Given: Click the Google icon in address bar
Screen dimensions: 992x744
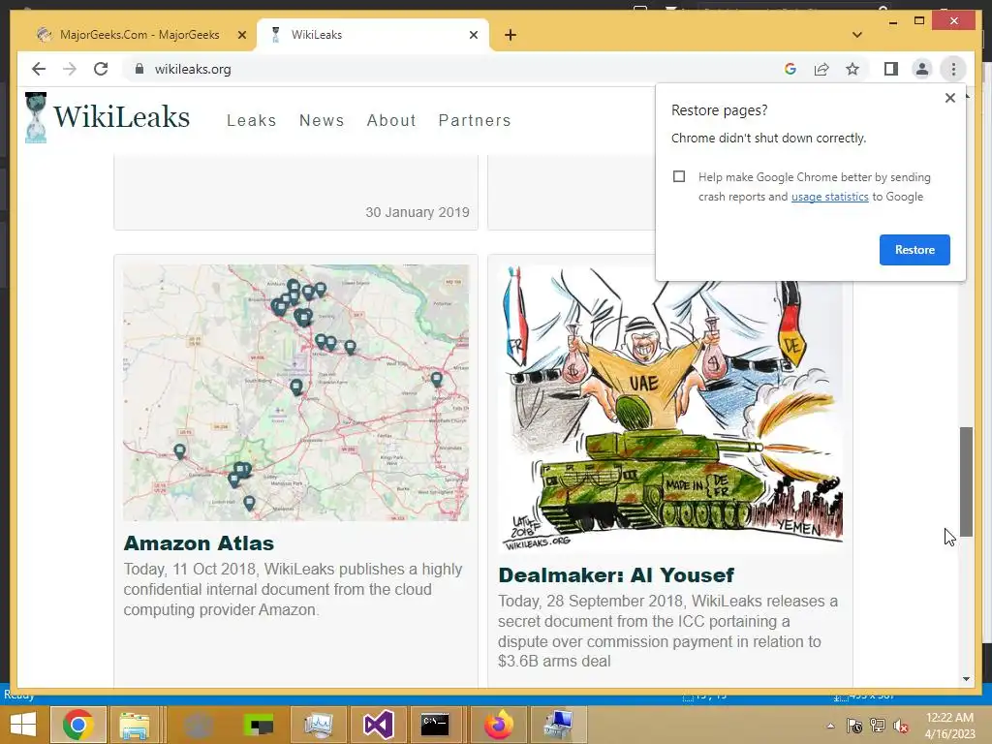Looking at the screenshot, I should click(790, 69).
